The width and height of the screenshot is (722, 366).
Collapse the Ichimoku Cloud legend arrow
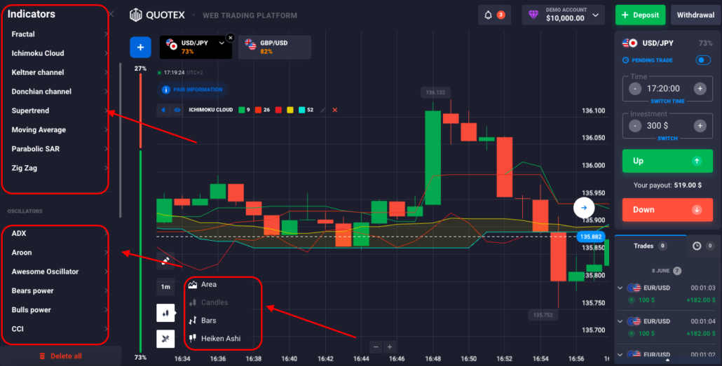pos(163,110)
